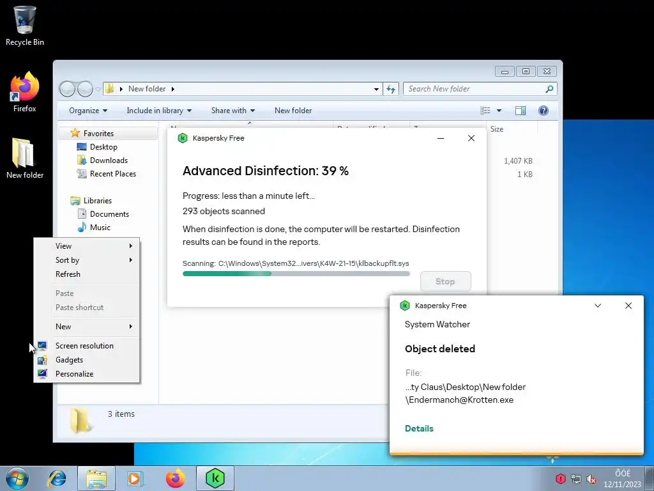Expand the view options dropdown arrow
The height and width of the screenshot is (491, 654).
click(499, 111)
